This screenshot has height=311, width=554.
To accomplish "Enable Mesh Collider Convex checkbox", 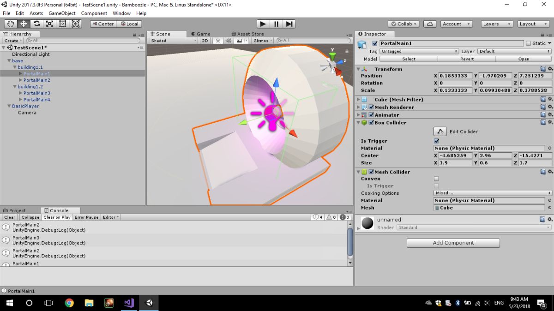I will coord(437,179).
